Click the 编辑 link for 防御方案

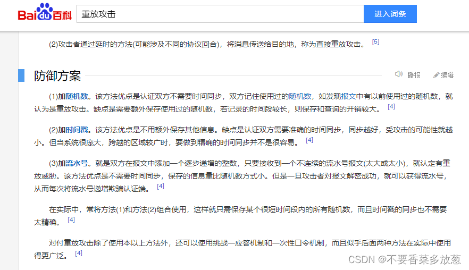click(x=447, y=75)
